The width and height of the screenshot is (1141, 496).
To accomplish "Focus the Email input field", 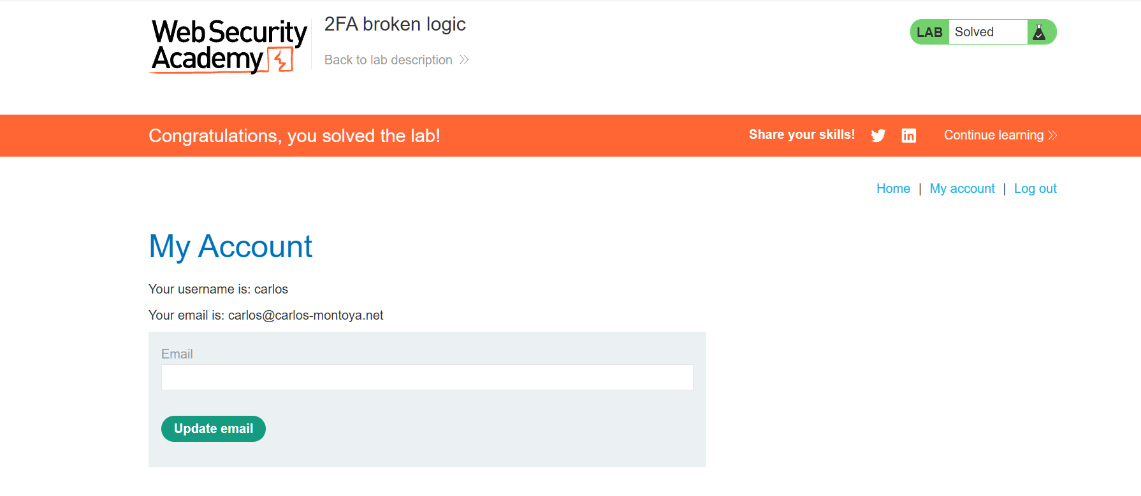I will 427,378.
